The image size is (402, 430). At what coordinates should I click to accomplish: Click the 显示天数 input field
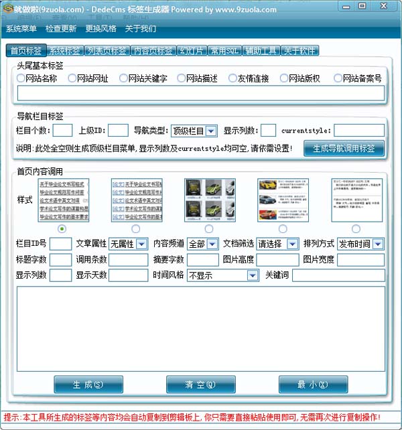point(129,275)
